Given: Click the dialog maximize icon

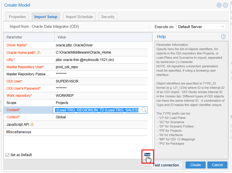Looking at the screenshot, I should click(219, 5).
